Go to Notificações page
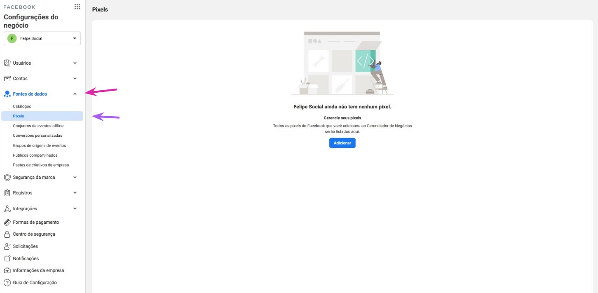The width and height of the screenshot is (598, 293). (x=26, y=258)
